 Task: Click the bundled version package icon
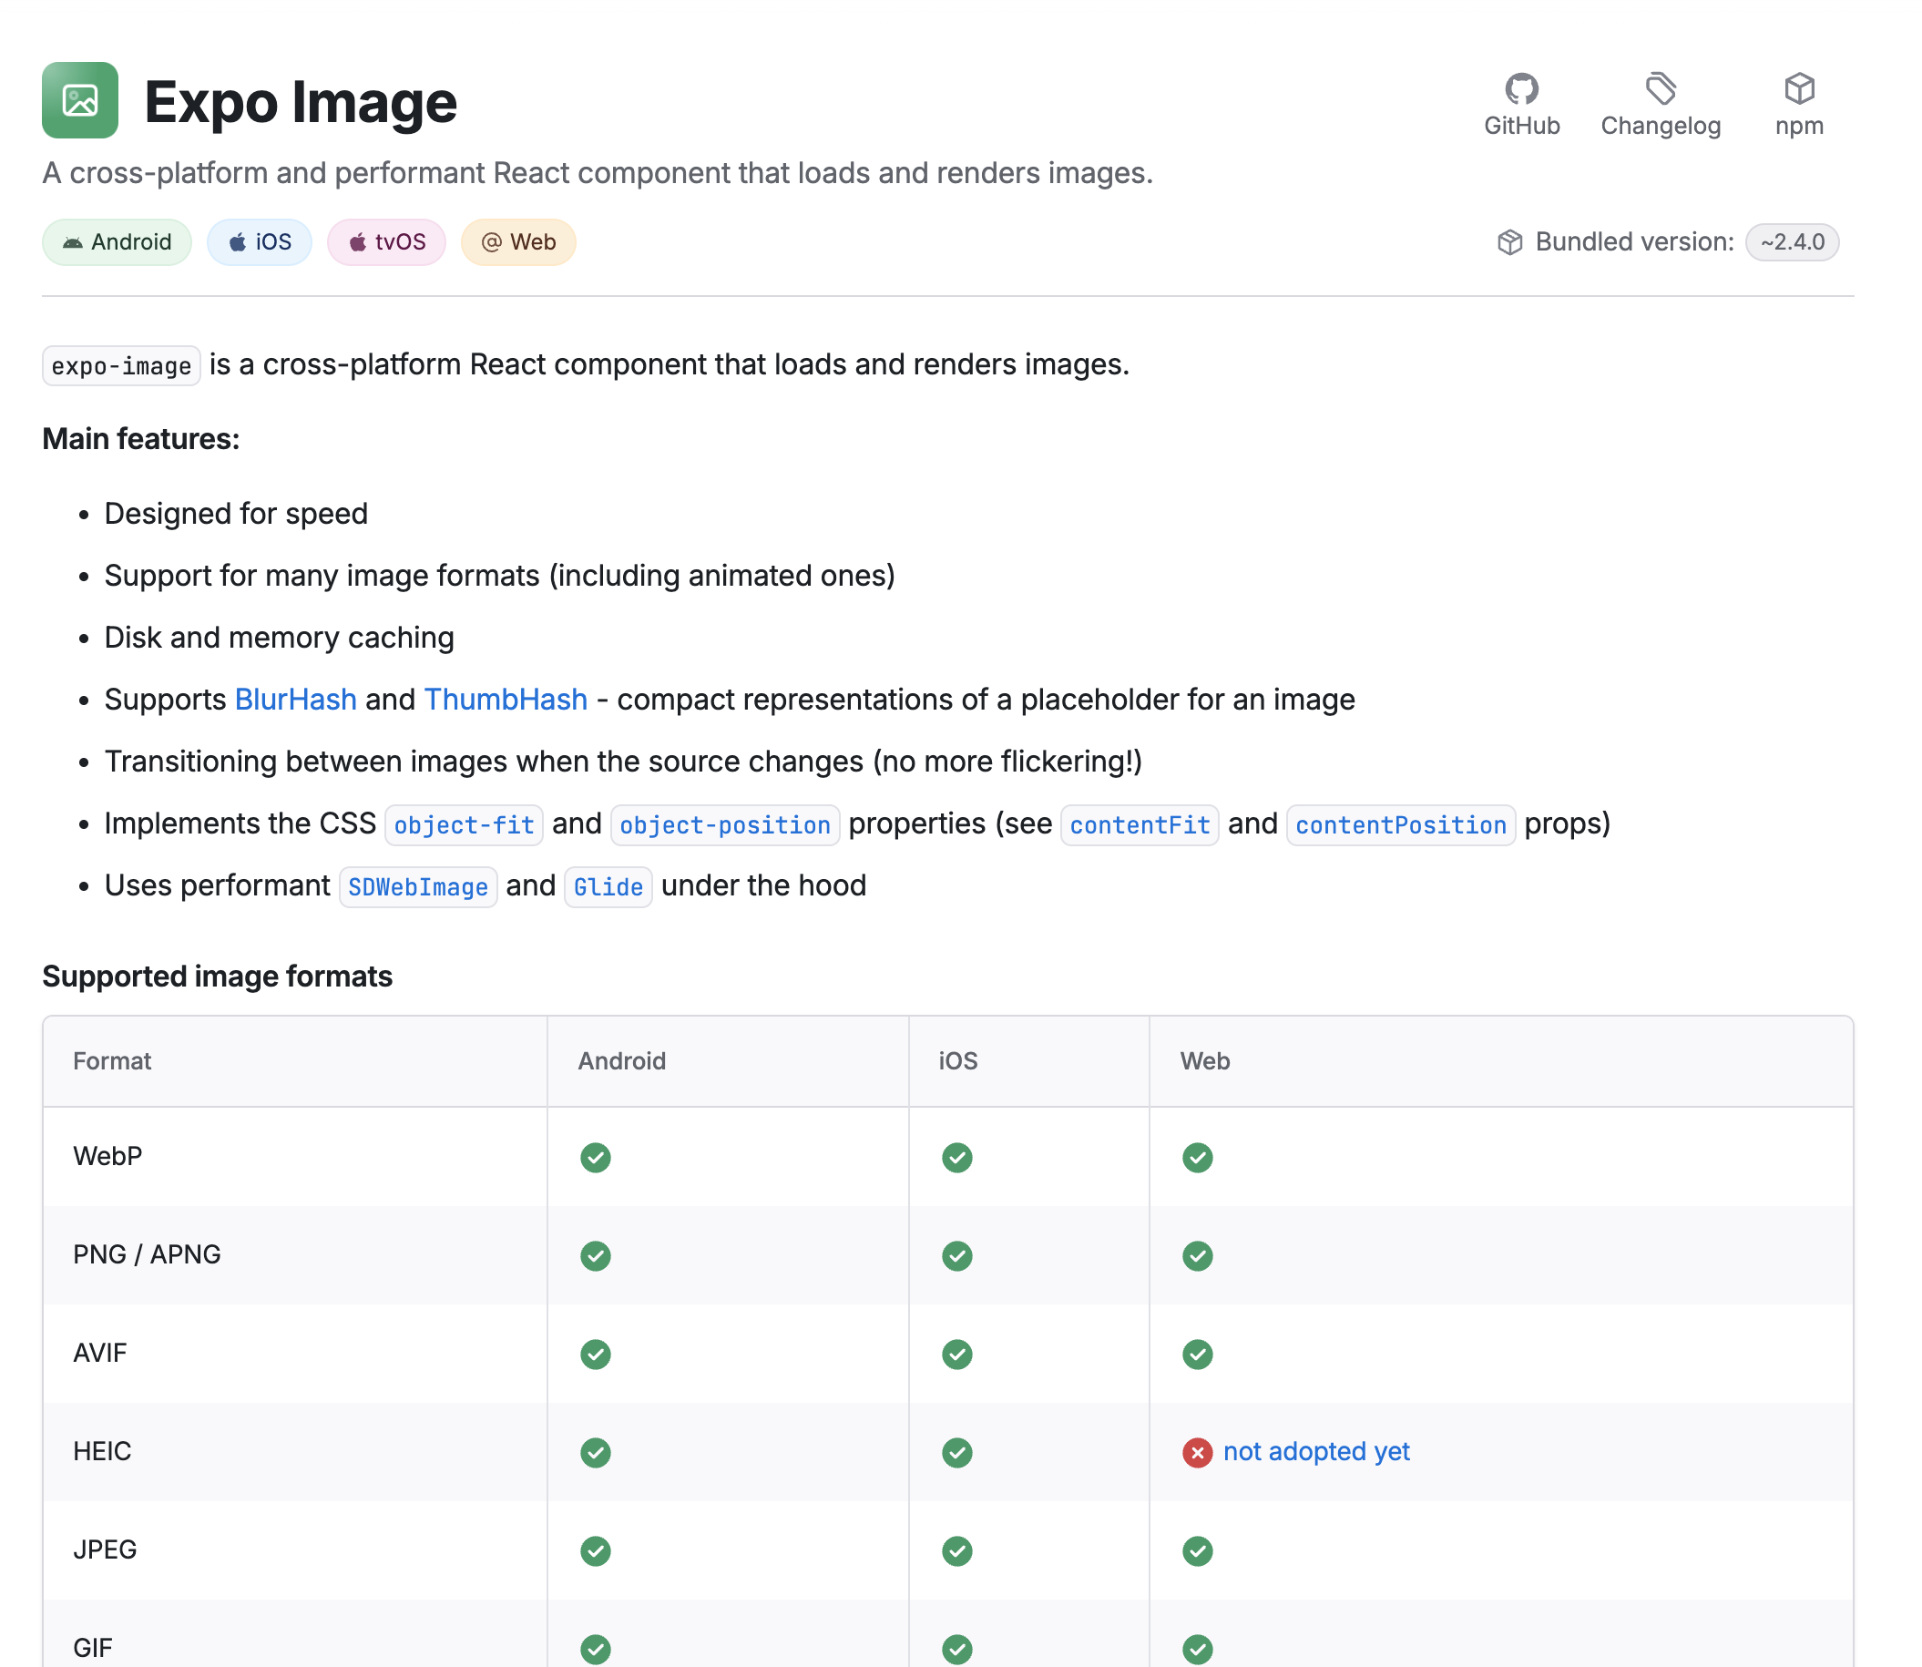pyautogui.click(x=1509, y=242)
